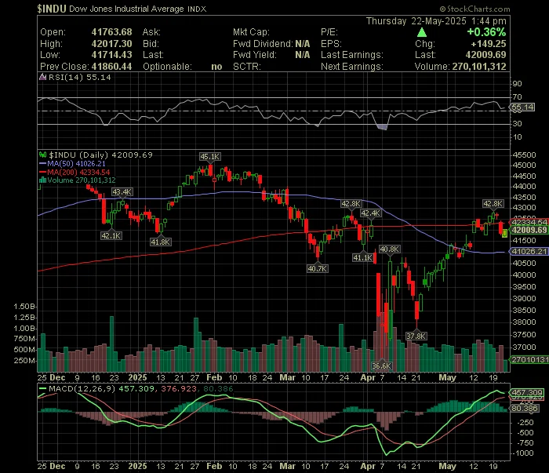Screen dimensions: 549x473
Task: Click the Fwd Dividend N/A value
Action: click(x=303, y=44)
